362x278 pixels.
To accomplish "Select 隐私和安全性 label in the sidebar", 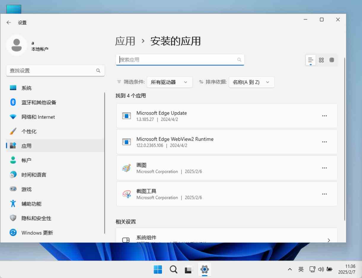I will coord(36,218).
